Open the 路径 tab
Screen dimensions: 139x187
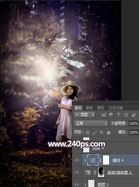pyautogui.click(x=101, y=108)
